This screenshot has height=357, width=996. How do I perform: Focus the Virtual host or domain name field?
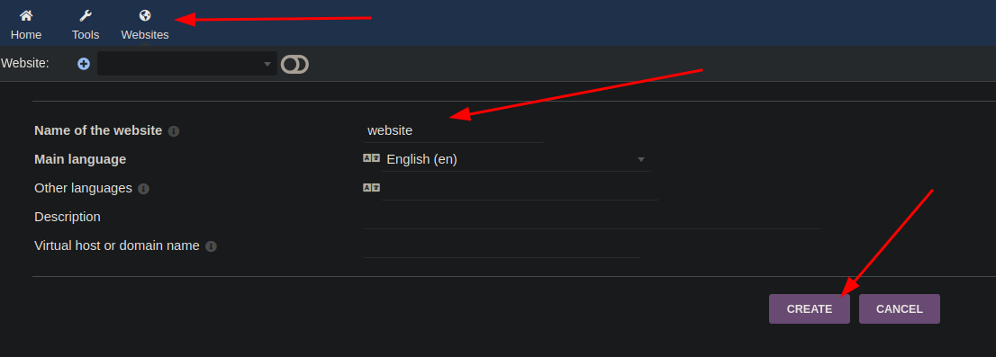click(502, 246)
